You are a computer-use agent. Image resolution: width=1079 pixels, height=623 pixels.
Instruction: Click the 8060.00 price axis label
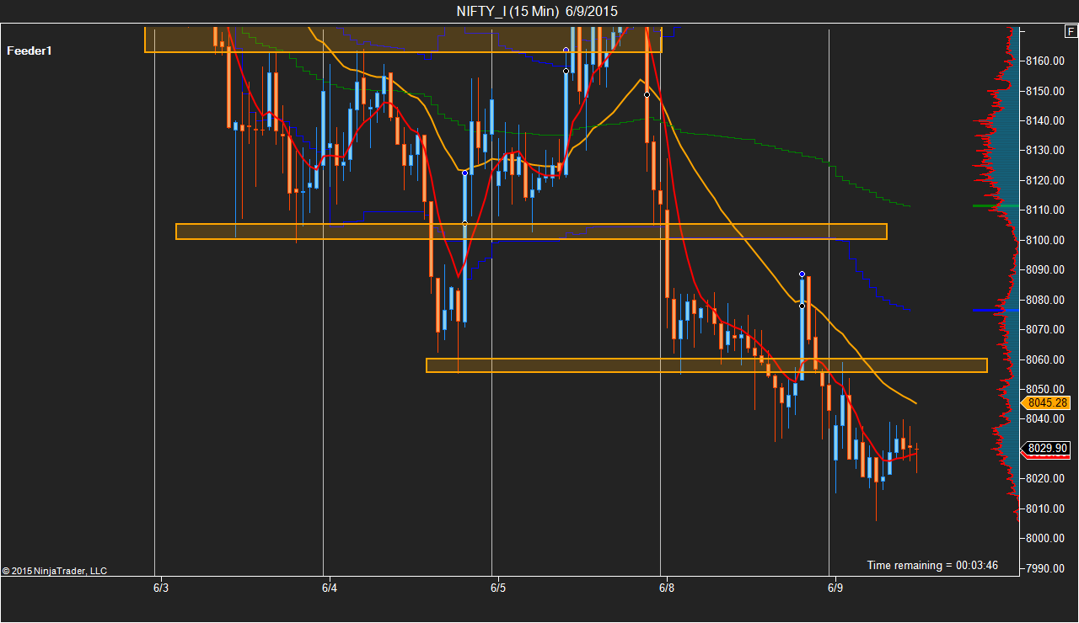(1046, 359)
